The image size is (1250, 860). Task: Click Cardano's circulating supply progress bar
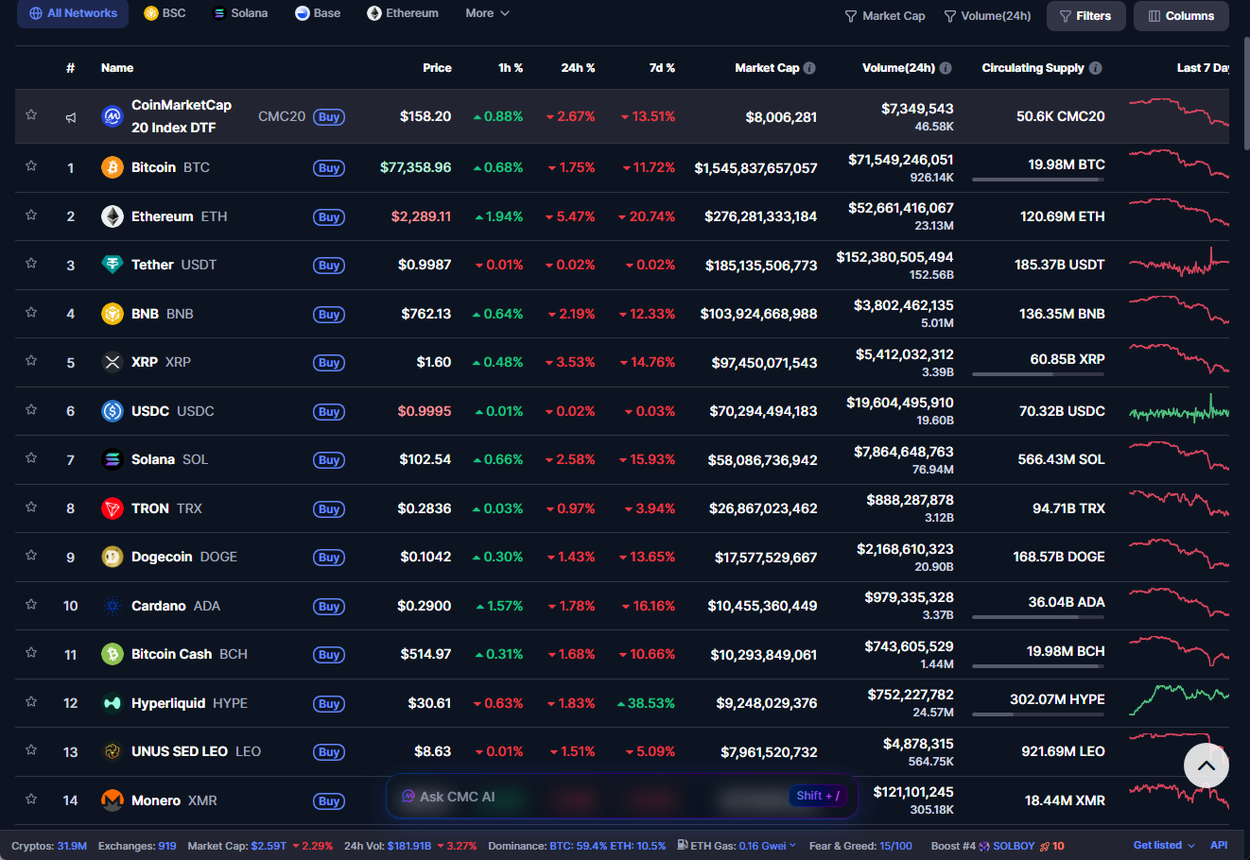(1037, 617)
